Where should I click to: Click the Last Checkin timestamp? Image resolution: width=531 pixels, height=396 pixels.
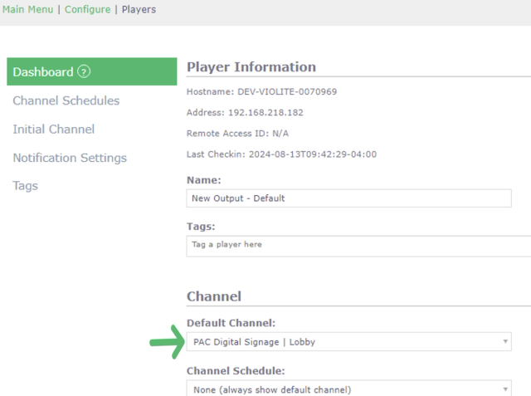313,154
